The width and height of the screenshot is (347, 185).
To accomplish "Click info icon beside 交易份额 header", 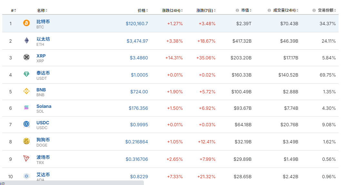I will [314, 10].
